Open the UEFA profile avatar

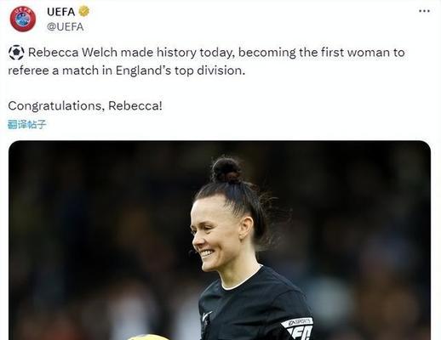click(23, 19)
